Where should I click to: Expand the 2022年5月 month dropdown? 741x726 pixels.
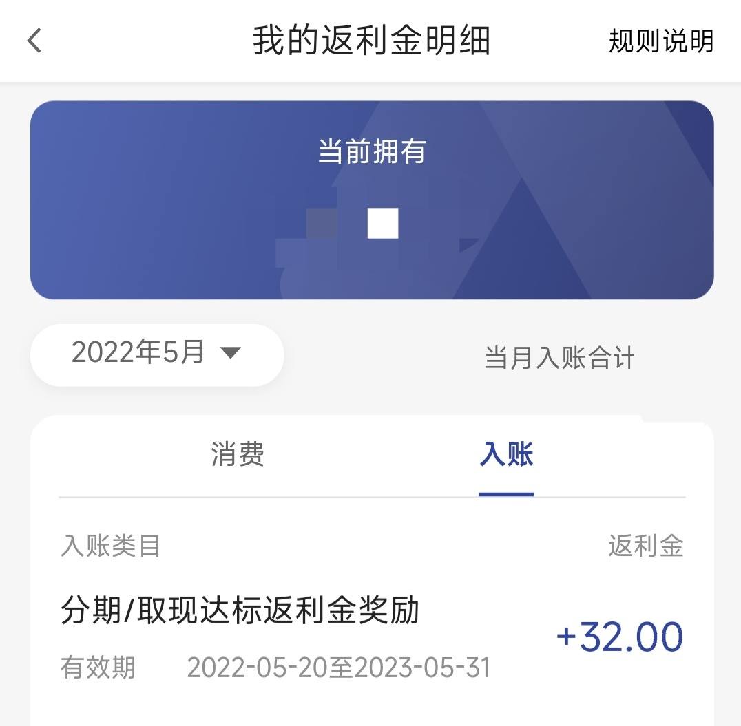(x=157, y=354)
